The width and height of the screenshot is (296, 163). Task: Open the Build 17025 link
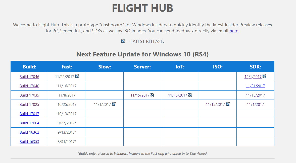pos(29,104)
